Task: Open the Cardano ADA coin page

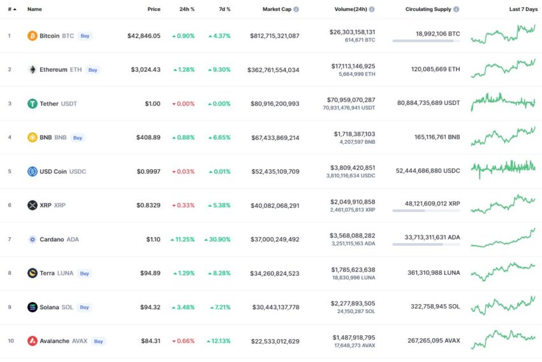Action: pyautogui.click(x=59, y=239)
